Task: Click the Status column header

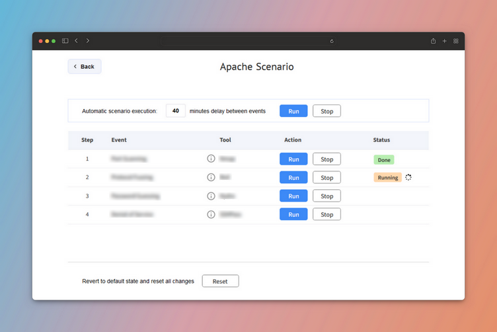Action: (381, 140)
